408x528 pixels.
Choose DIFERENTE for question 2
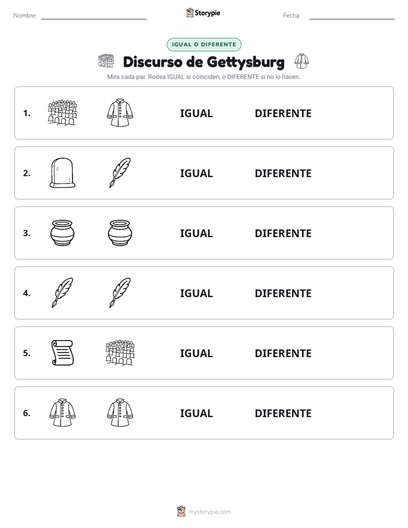tap(283, 173)
